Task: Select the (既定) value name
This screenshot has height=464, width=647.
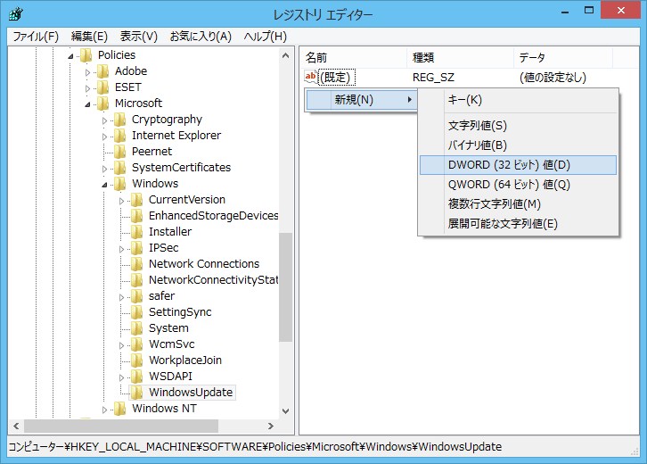Action: (x=337, y=78)
